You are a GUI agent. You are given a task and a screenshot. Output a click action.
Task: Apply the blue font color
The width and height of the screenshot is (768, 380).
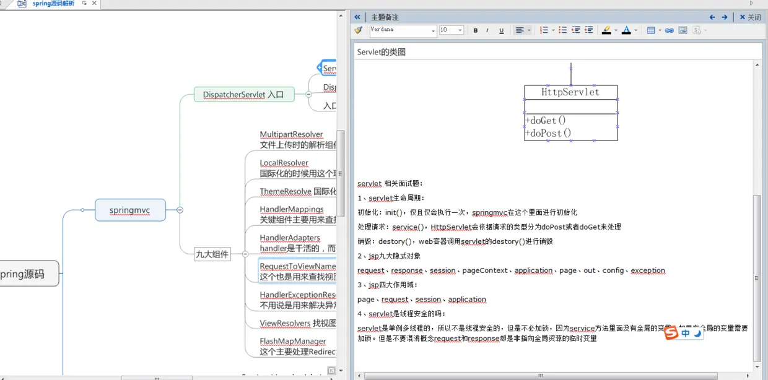[x=626, y=30]
